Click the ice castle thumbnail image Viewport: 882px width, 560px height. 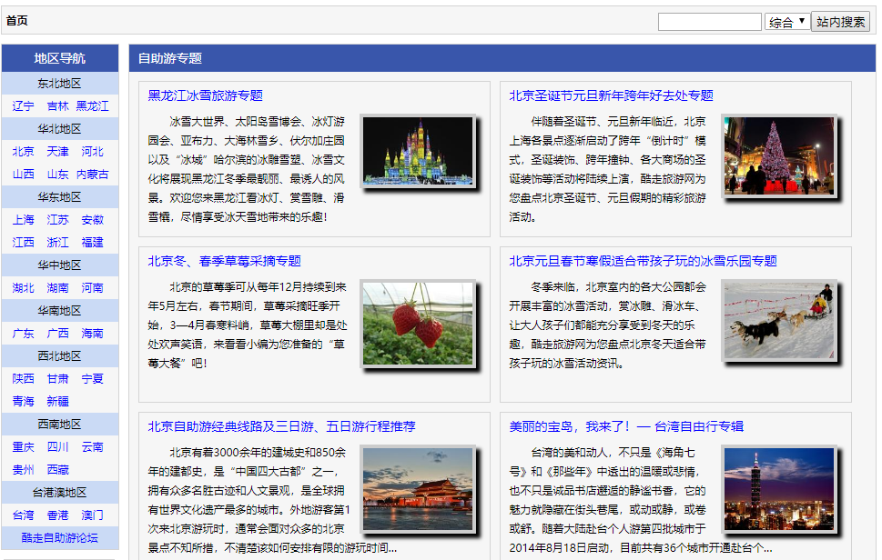[x=418, y=152]
